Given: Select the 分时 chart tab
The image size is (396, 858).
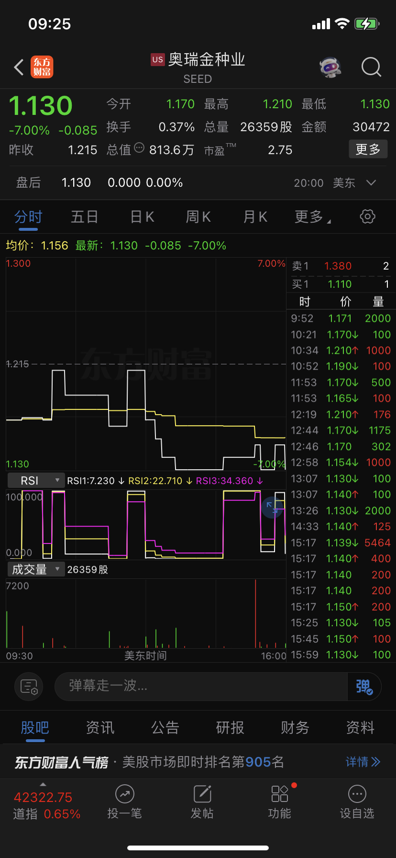Looking at the screenshot, I should (28, 217).
